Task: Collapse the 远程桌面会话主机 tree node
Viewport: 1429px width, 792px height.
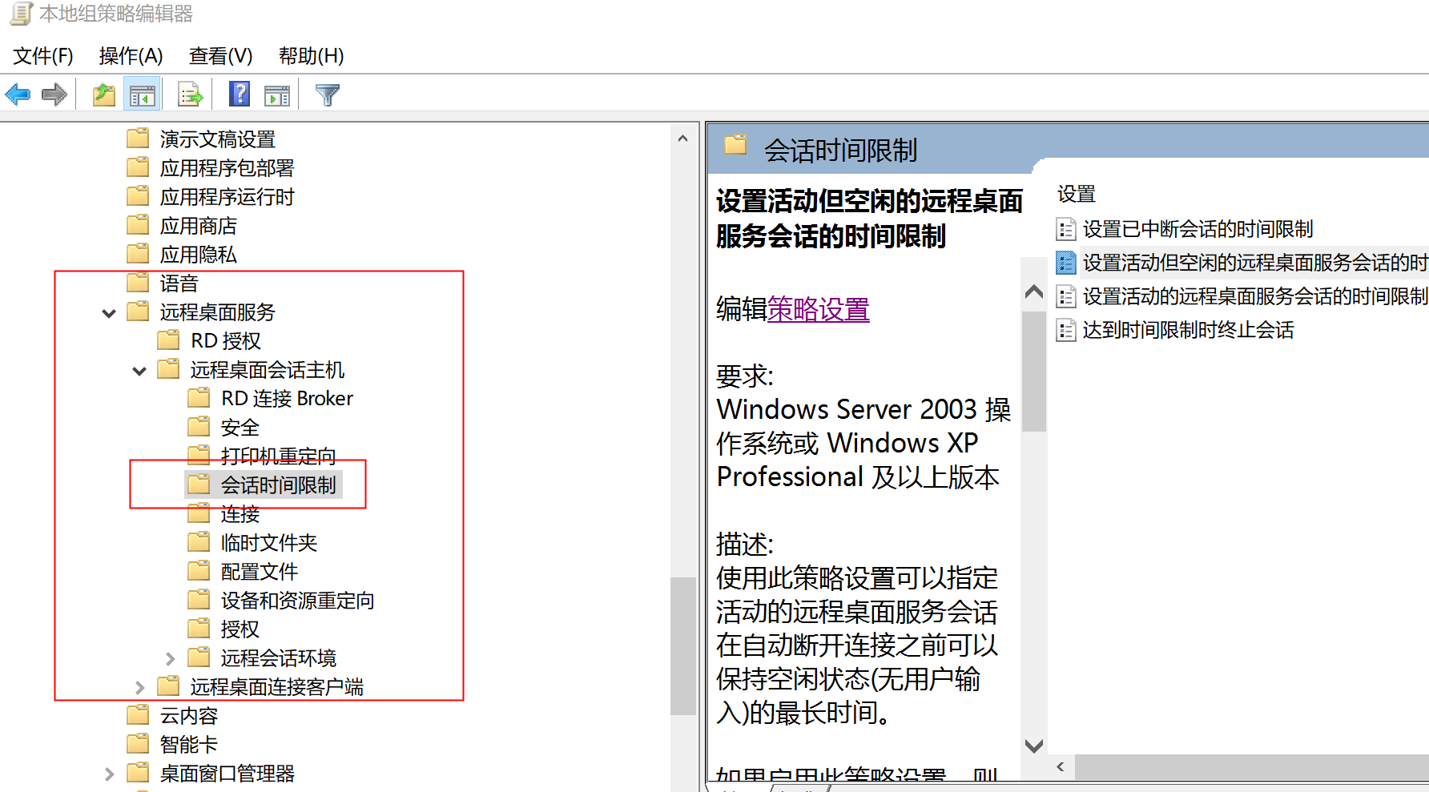Action: click(x=139, y=371)
